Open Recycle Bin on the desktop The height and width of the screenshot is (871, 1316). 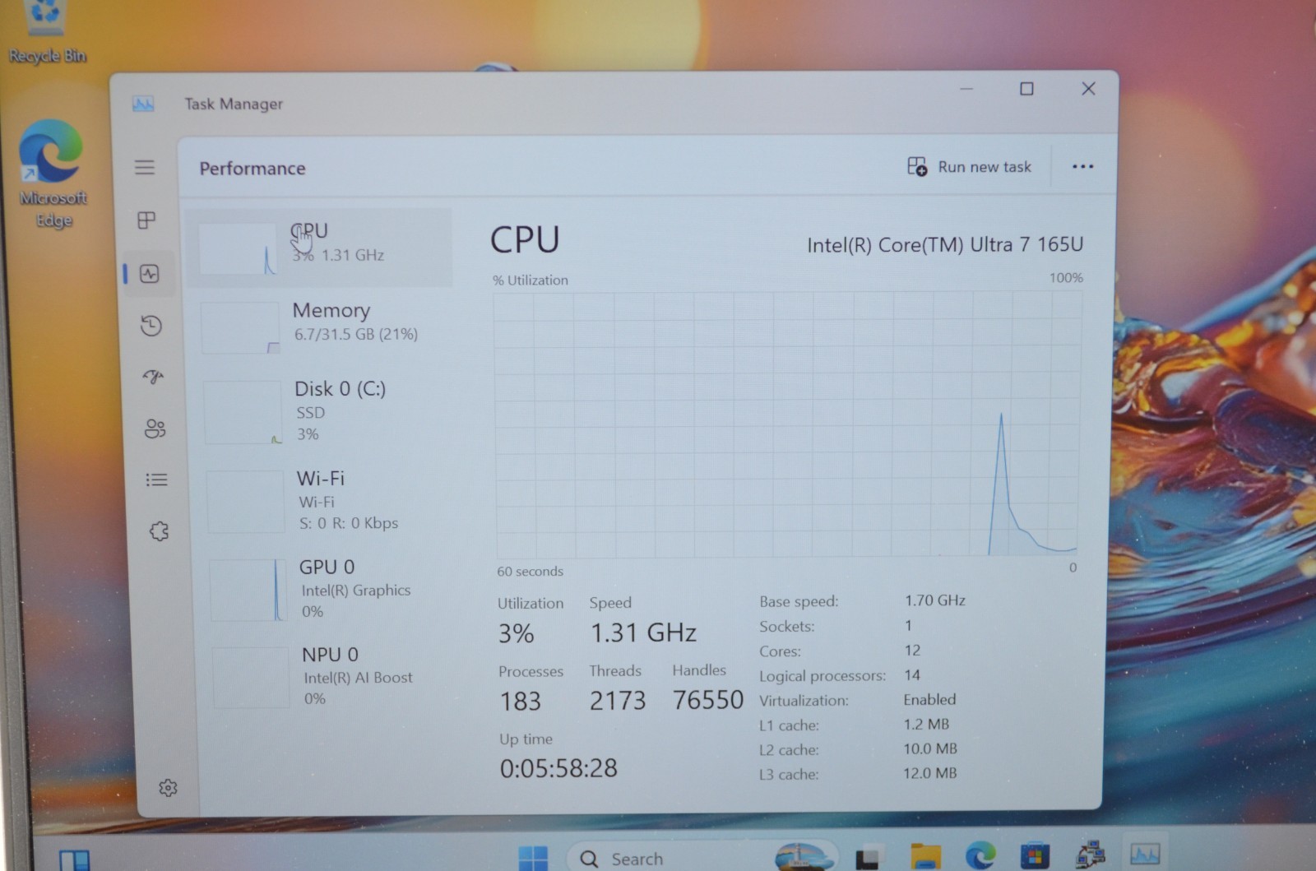pos(47,33)
